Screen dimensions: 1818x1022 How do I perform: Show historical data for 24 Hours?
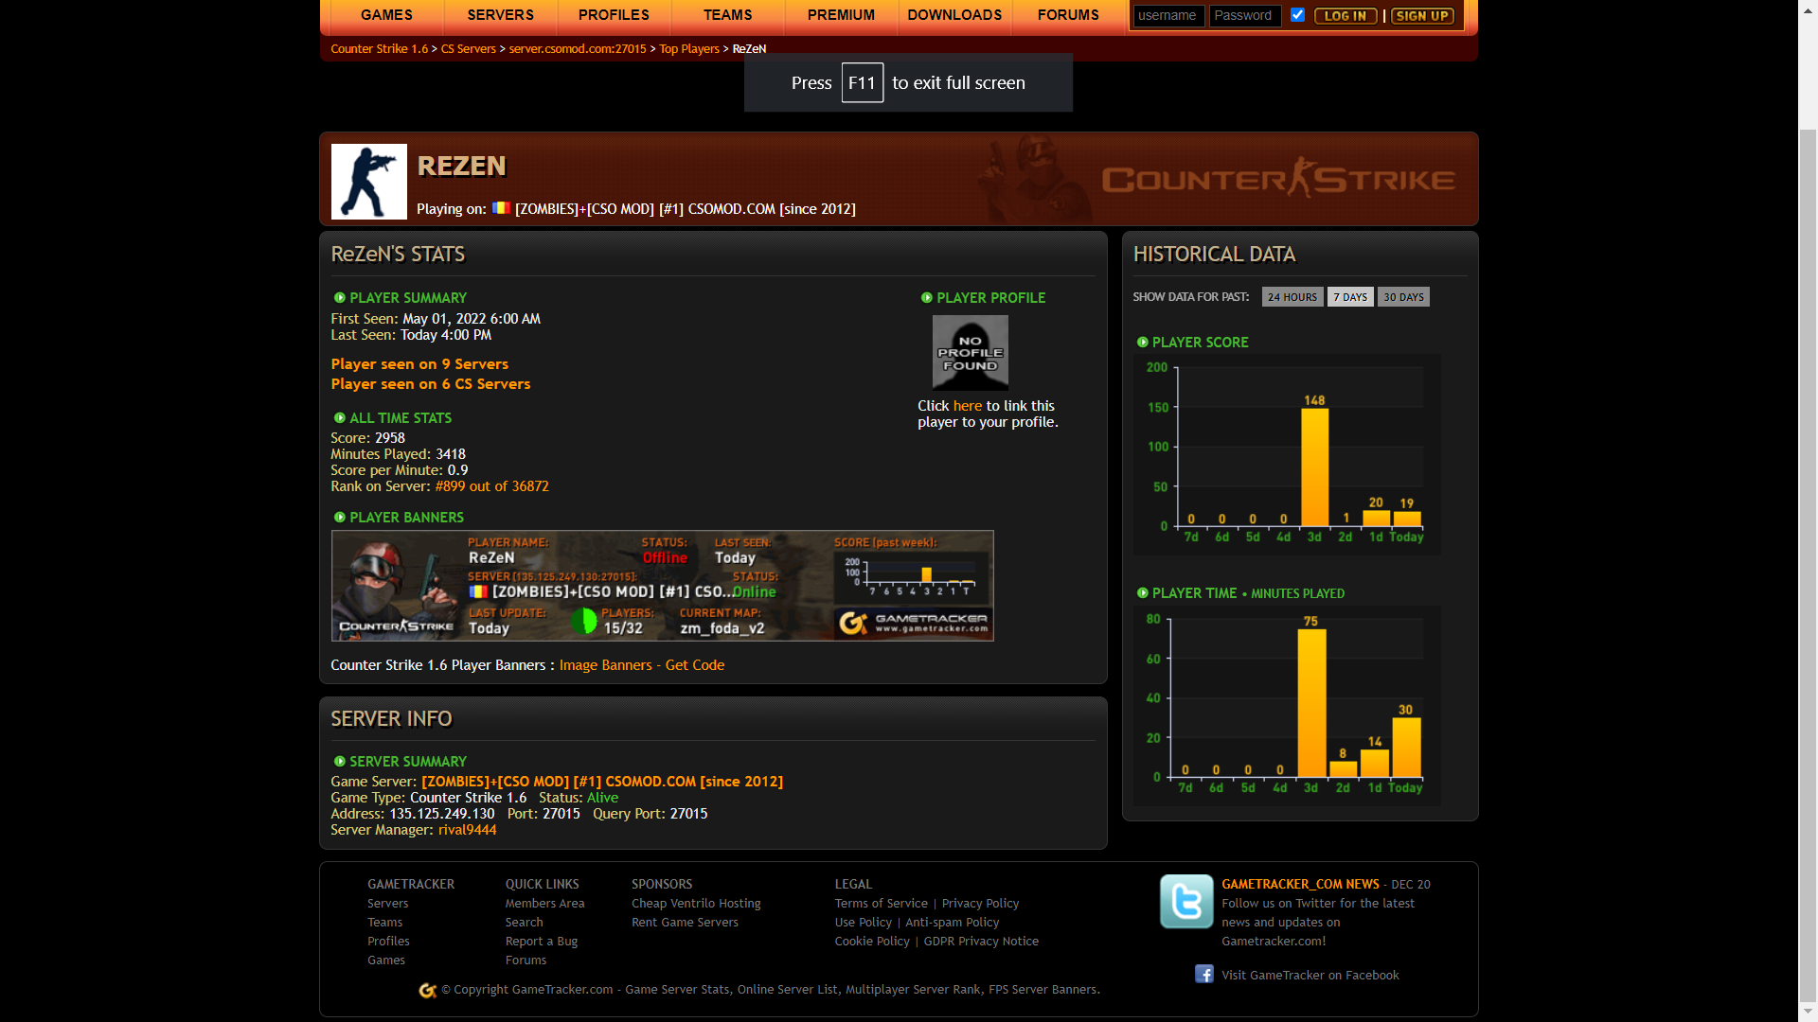coord(1292,297)
